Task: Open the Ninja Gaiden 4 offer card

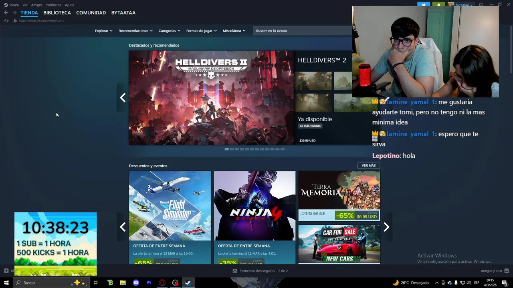Action: click(254, 218)
